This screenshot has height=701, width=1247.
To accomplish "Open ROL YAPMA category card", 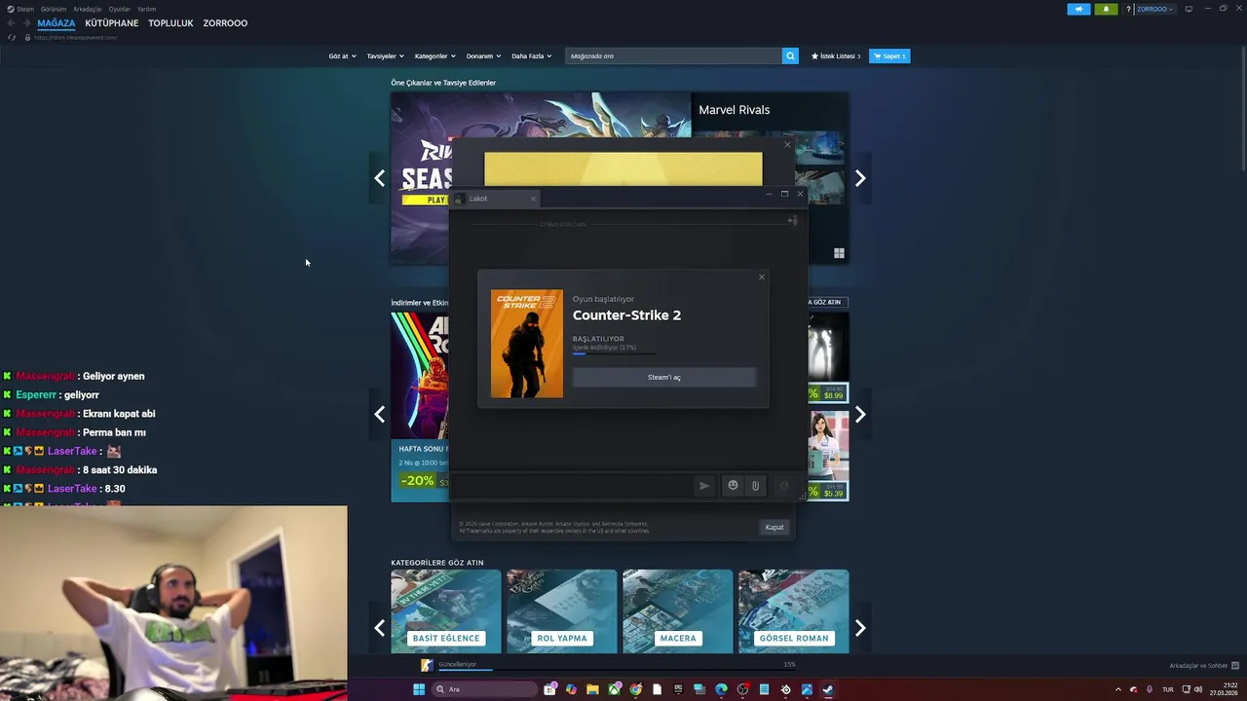I will point(562,611).
